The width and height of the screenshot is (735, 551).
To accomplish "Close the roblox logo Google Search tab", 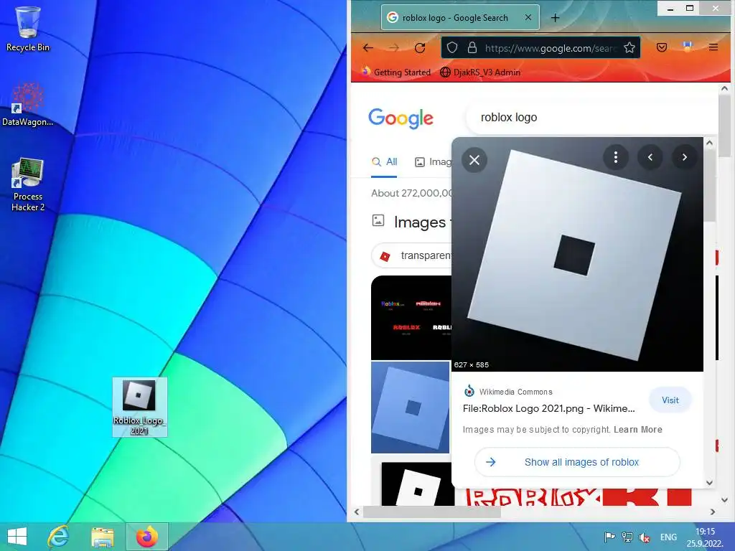I will click(528, 17).
